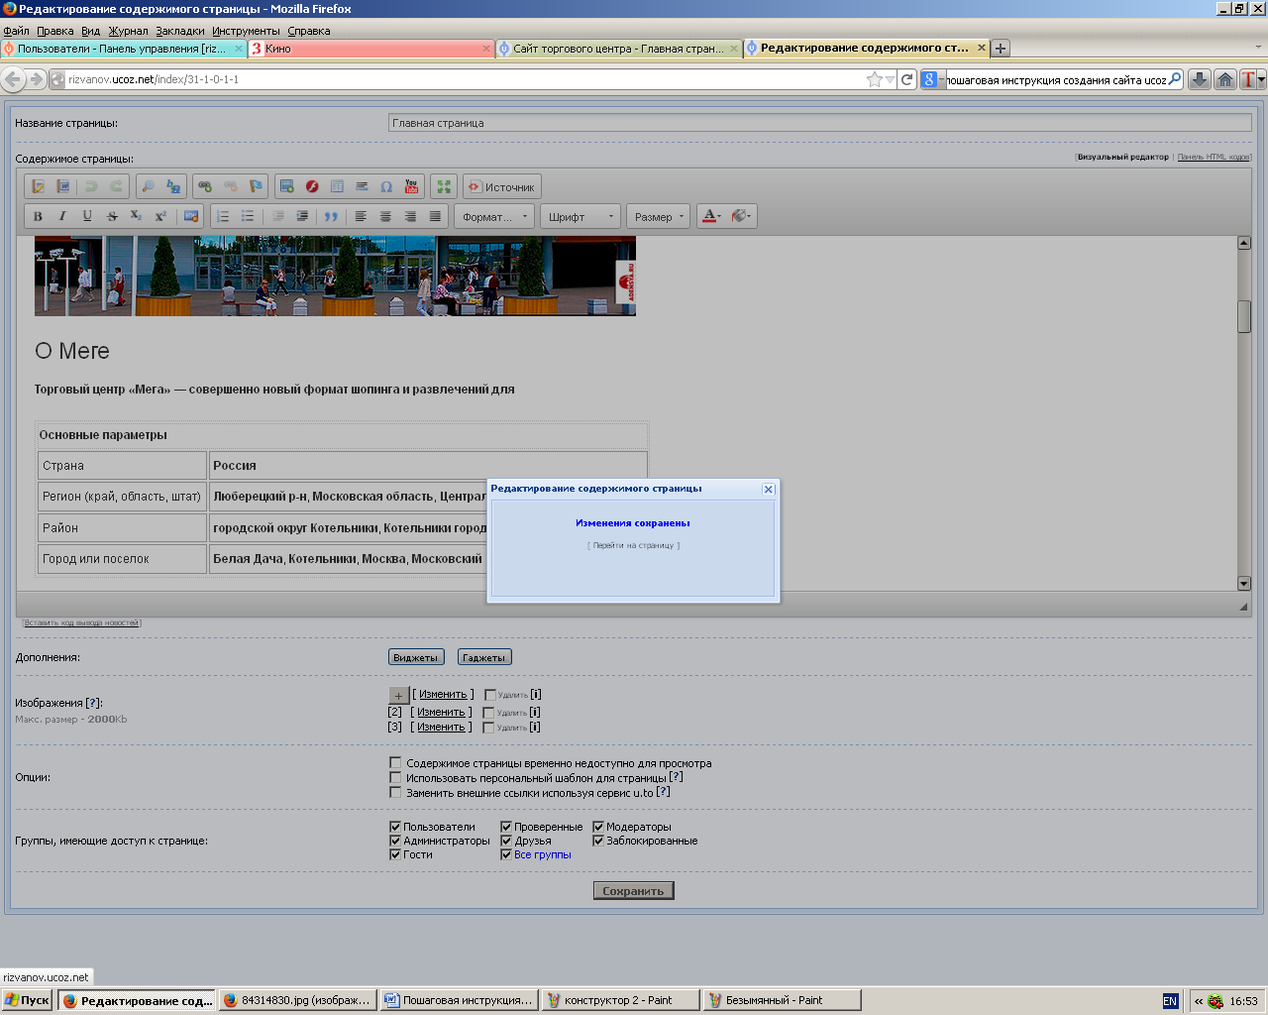1268x1015 pixels.
Task: Switch to Сайт торгового центра tab
Action: tap(618, 48)
